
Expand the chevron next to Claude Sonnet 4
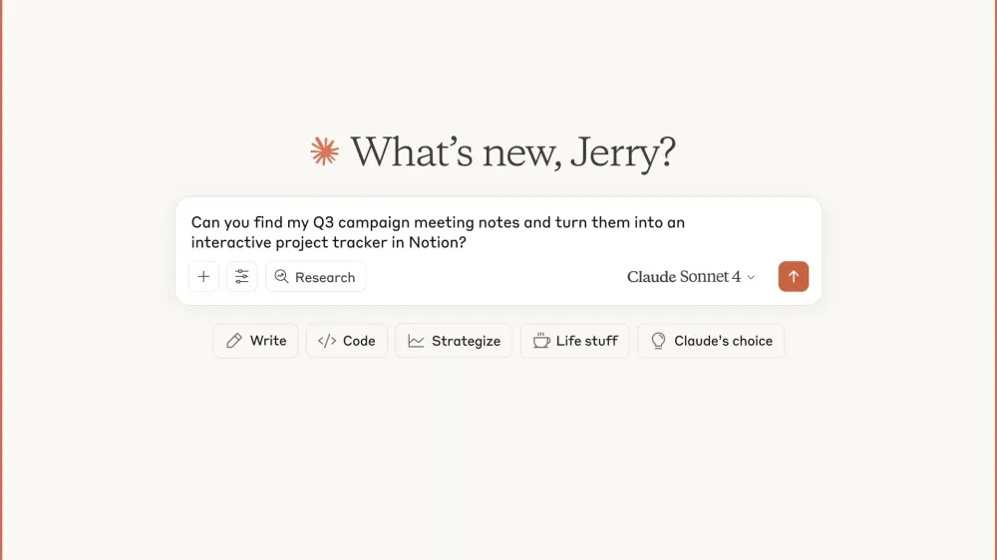pos(752,277)
